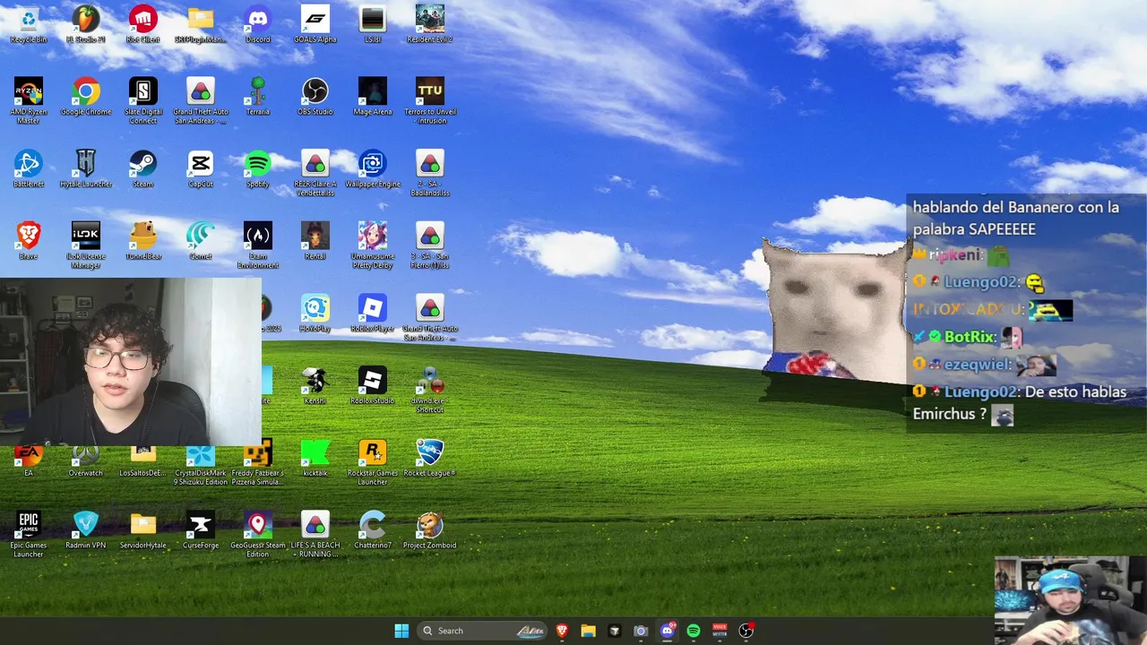Screen dimensions: 1147x645
Task: Launch the HoYoPlay shortcut
Action: coord(315,314)
